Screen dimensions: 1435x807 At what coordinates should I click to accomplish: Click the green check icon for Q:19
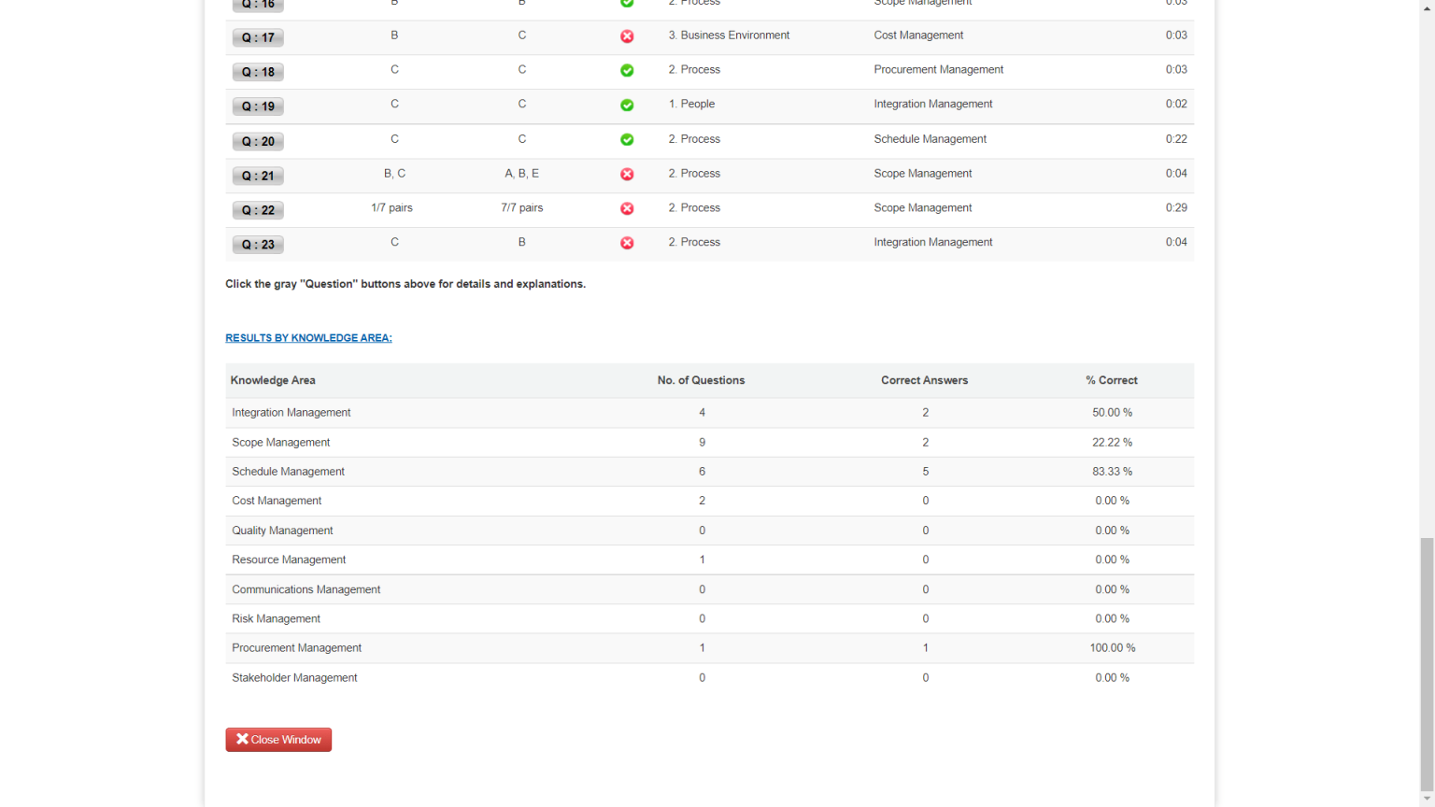(627, 106)
